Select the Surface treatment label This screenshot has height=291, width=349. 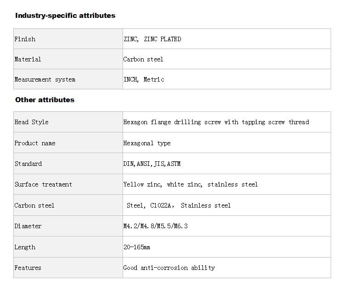pyautogui.click(x=44, y=184)
